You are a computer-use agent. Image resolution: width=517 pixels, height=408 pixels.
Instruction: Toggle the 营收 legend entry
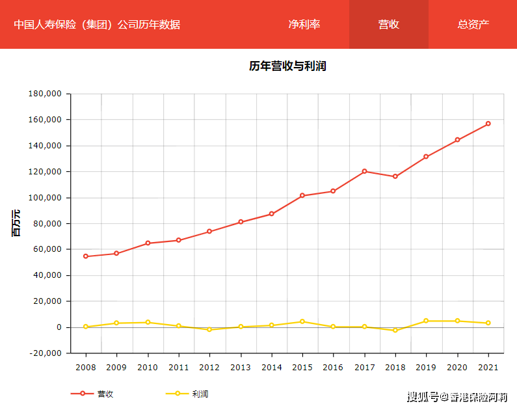tap(92, 394)
